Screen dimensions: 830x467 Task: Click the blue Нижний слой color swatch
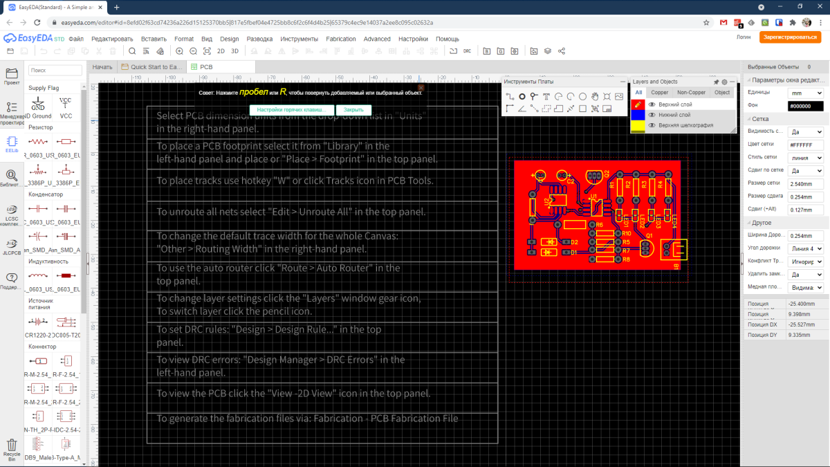pyautogui.click(x=638, y=115)
